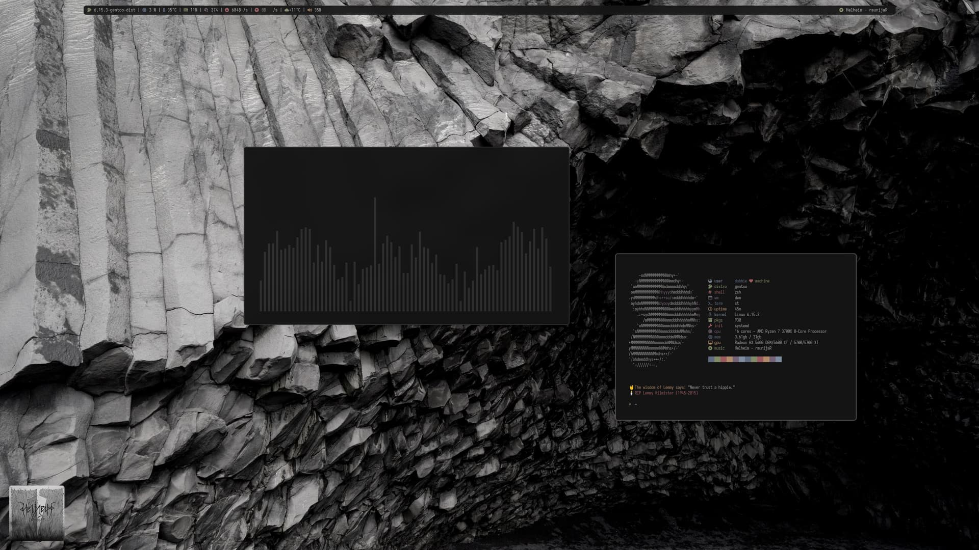Click the temperature icon showing 35°C
The width and height of the screenshot is (979, 550).
click(164, 10)
